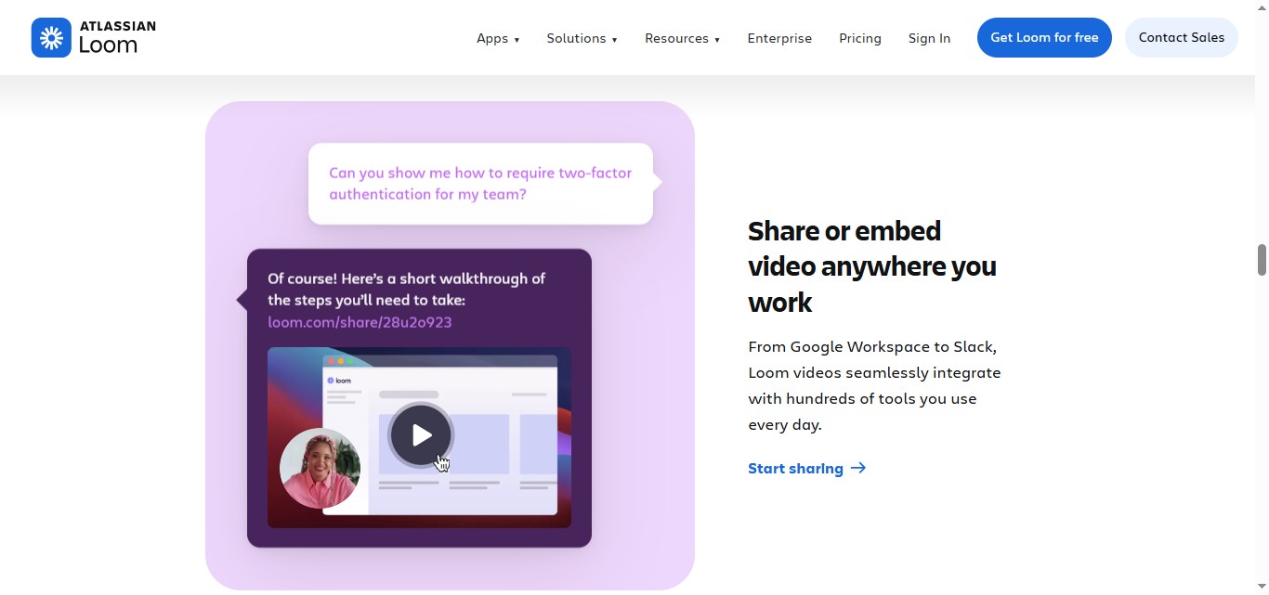Open the Resources dropdown menu
Image resolution: width=1269 pixels, height=595 pixels.
pyautogui.click(x=682, y=38)
